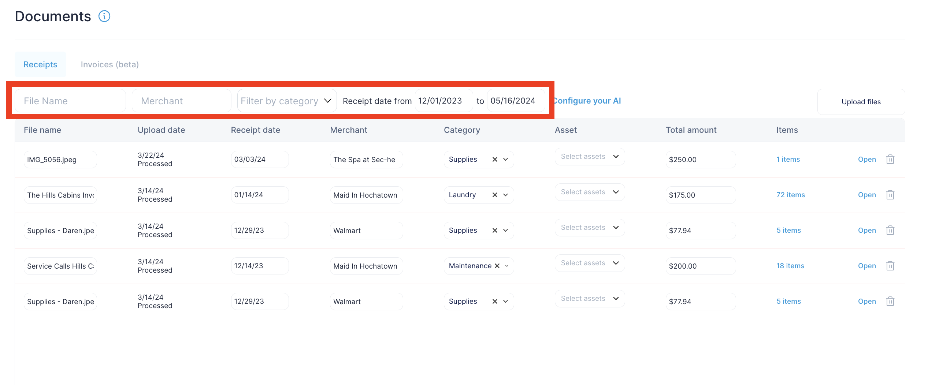View the 1 items link
928x385 pixels.
[x=788, y=159]
